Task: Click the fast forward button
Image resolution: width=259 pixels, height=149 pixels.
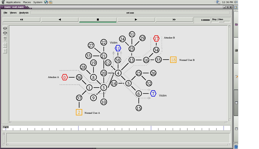Action: pos(174,20)
